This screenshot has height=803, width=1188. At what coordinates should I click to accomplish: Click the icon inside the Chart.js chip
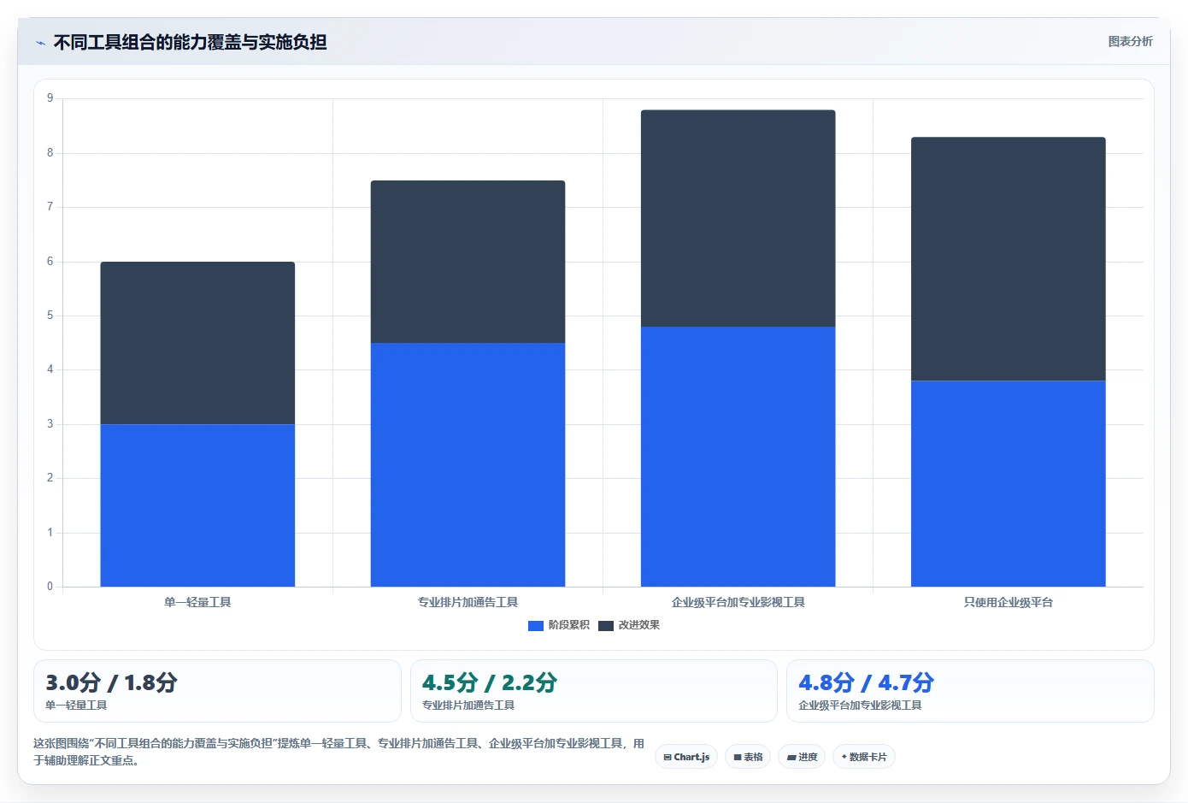tap(668, 758)
